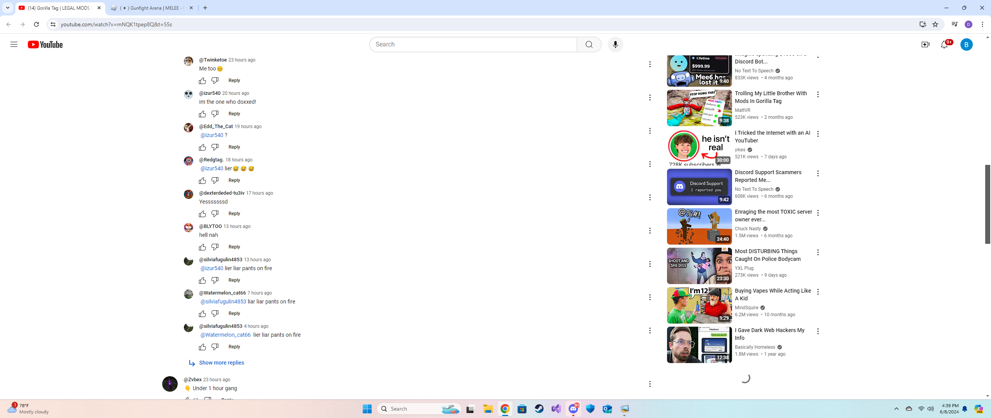Like @izur540's doxxed comment
Viewport: 991px width, 418px height.
click(x=202, y=114)
